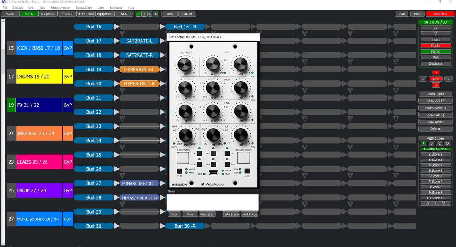Image resolution: width=456 pixels, height=247 pixels.
Task: Switch to the snApshot tab
Action: [x=48, y=14]
